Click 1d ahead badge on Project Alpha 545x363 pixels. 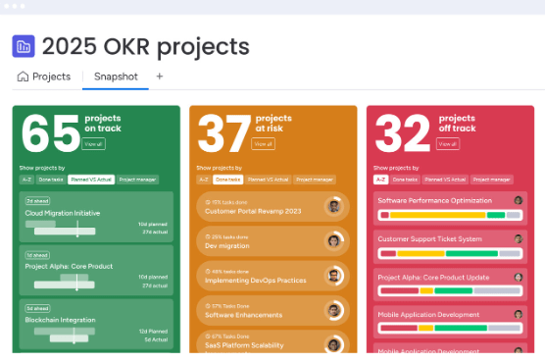point(37,255)
